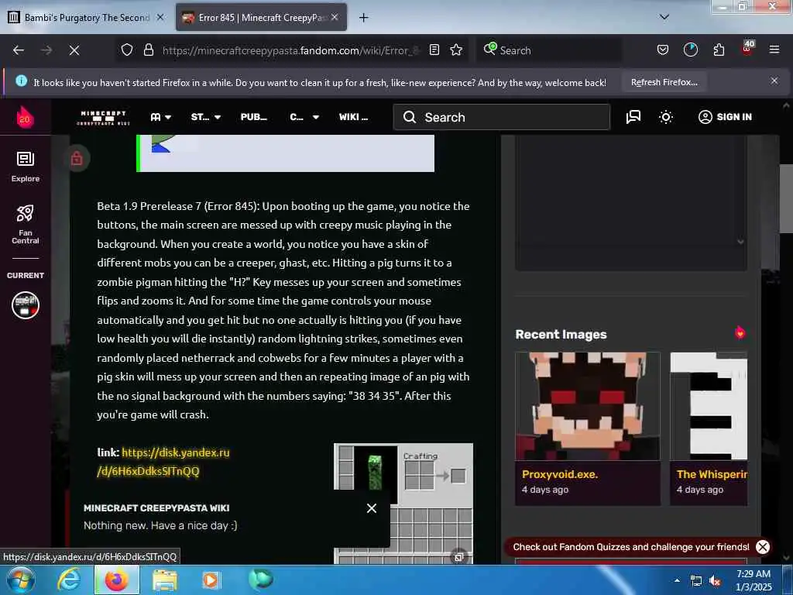Open the extensions puzzle icon

pyautogui.click(x=719, y=50)
